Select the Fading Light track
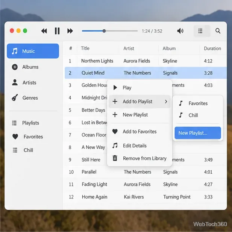The height and width of the screenshot is (232, 232). pyautogui.click(x=146, y=184)
